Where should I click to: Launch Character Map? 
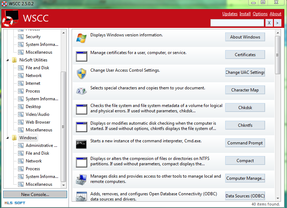click(245, 90)
